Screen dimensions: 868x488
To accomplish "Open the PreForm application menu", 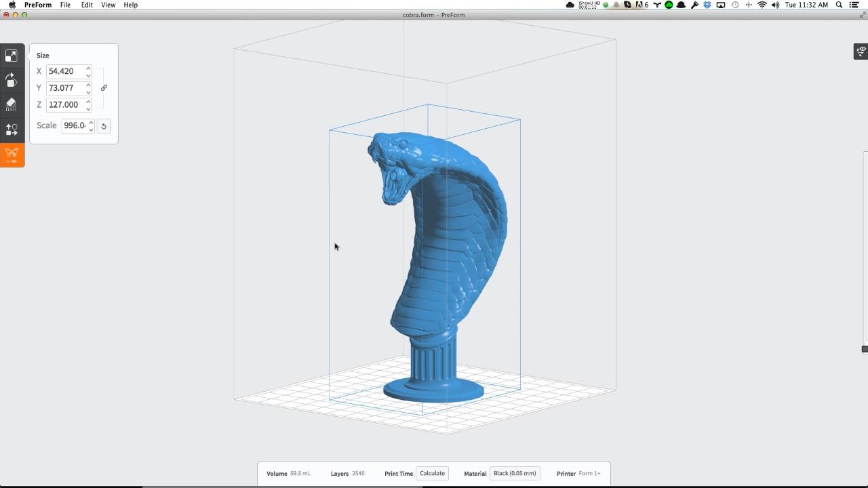I will pos(38,5).
